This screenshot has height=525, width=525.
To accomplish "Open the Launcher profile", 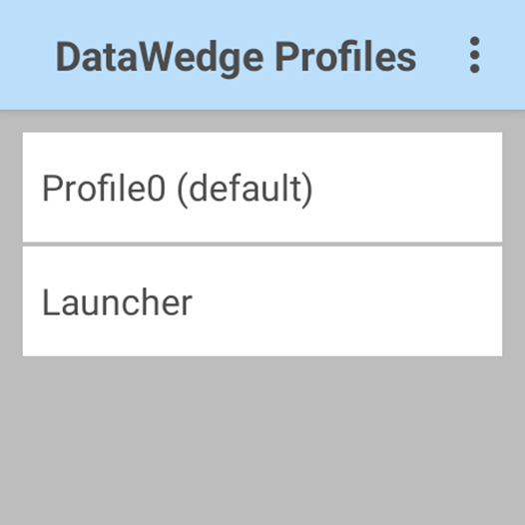I will click(x=262, y=301).
